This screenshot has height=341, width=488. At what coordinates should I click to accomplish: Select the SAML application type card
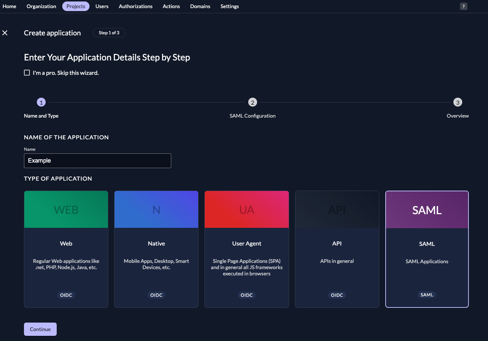click(x=427, y=249)
